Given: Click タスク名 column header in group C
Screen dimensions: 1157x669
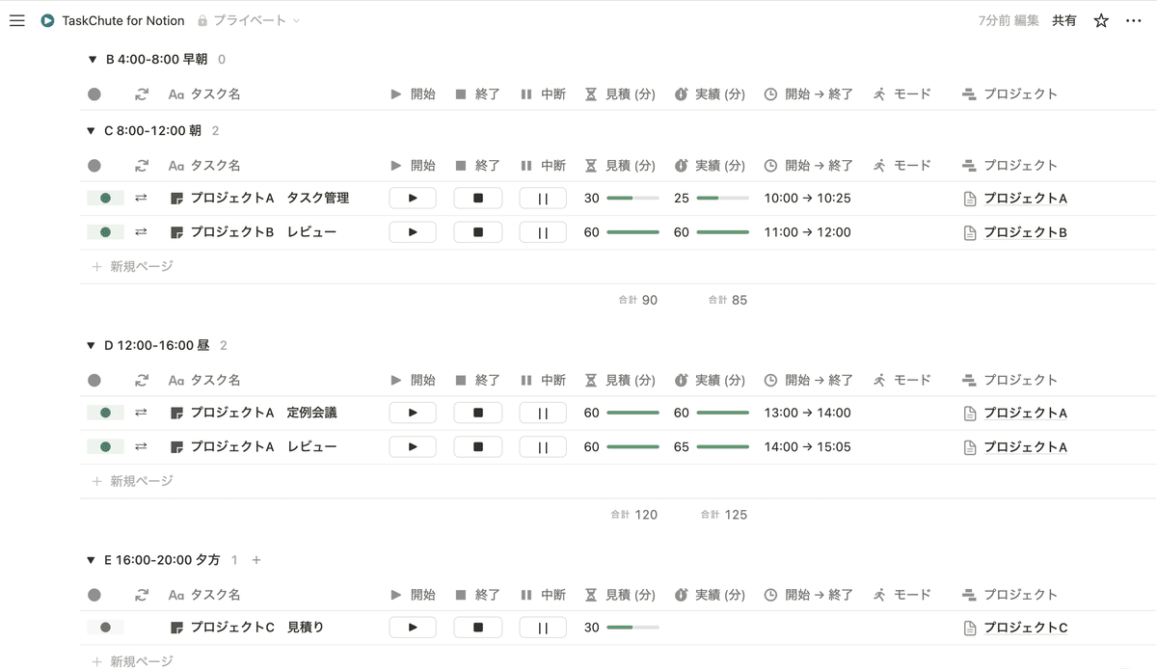Looking at the screenshot, I should coord(204,166).
